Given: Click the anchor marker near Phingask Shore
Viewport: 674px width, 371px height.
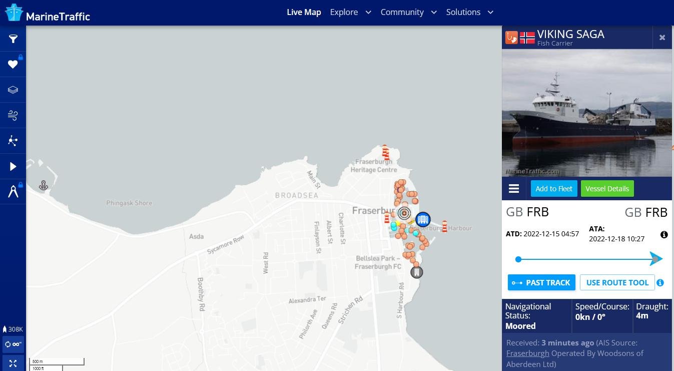Looking at the screenshot, I should pyautogui.click(x=44, y=186).
